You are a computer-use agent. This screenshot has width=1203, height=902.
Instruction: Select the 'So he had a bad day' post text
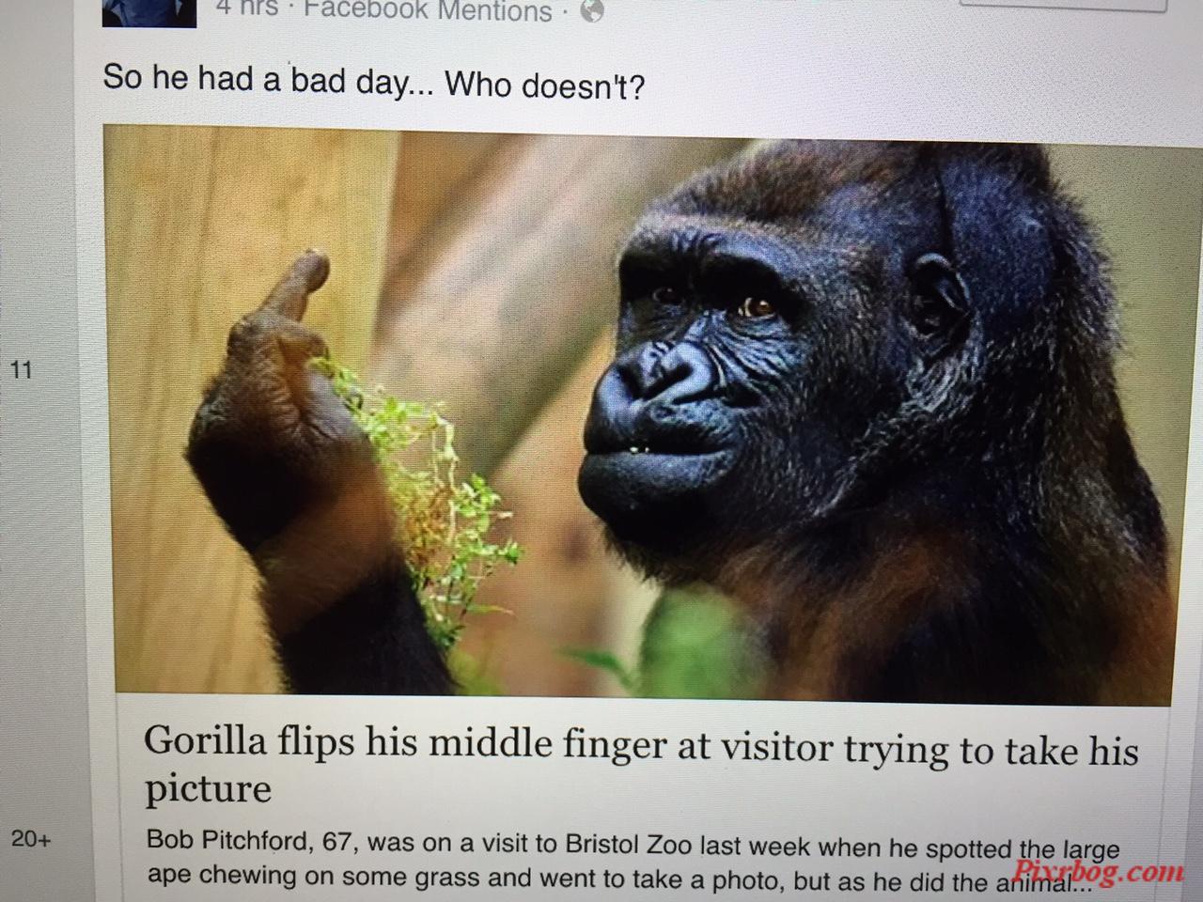pos(373,81)
